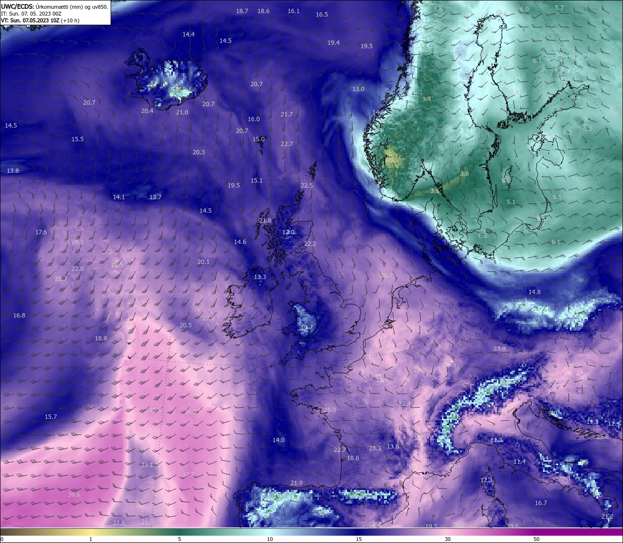Click the 22.2 value
The image size is (623, 543).
(310, 244)
